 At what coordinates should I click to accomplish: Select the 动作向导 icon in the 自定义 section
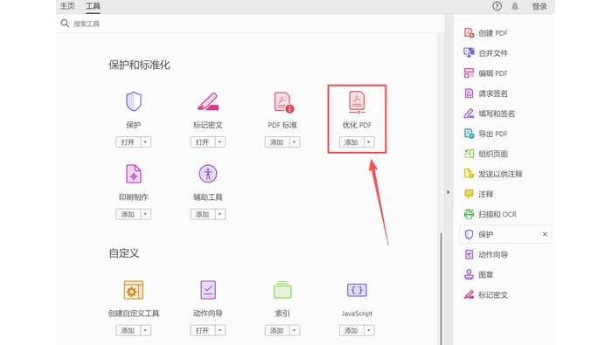click(x=208, y=290)
